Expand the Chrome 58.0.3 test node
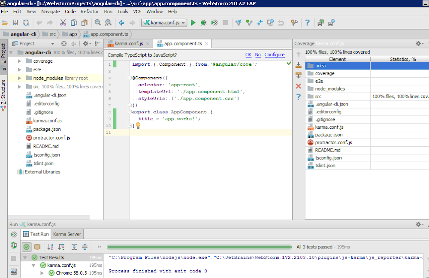The width and height of the screenshot is (429, 278). [42, 273]
